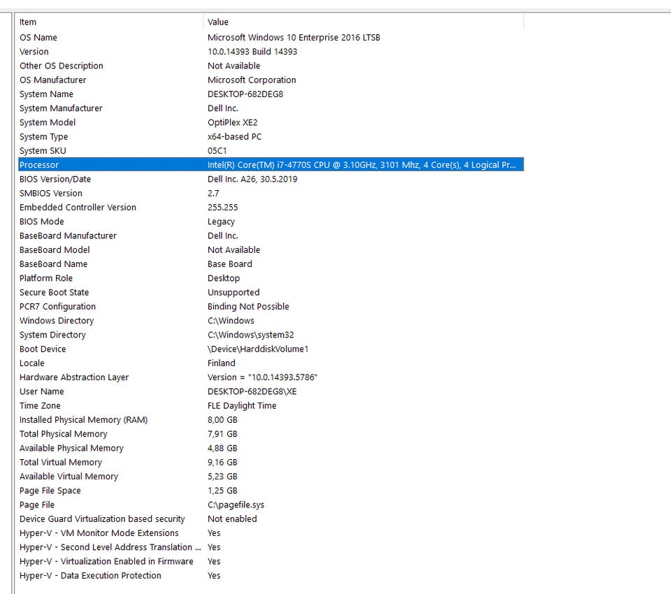Click the DESKTOP-682DEG8 system name value

point(245,94)
